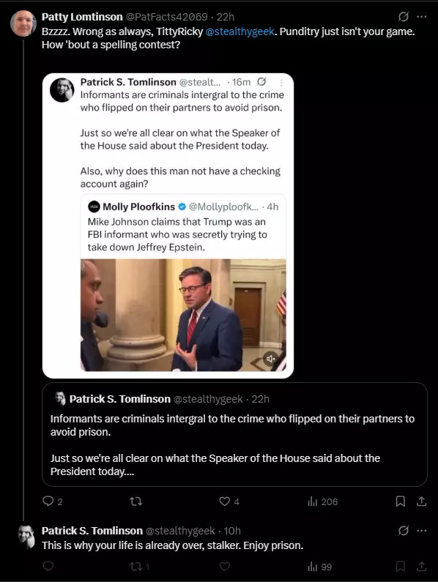Click Grok icon on Patrick's reply
This screenshot has height=582, width=438.
(x=404, y=531)
